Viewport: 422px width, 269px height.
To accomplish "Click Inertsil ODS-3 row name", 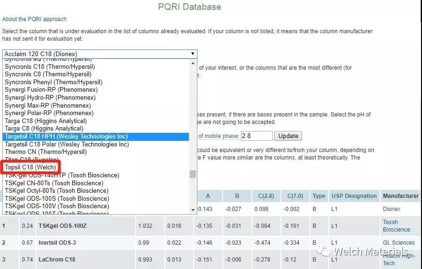I will click(x=57, y=243).
